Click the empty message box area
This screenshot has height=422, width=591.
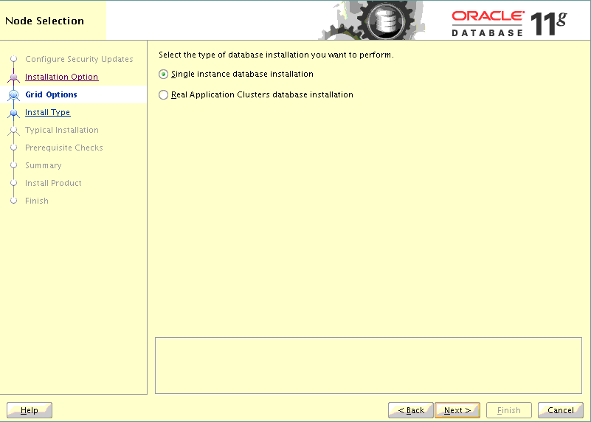tap(368, 365)
